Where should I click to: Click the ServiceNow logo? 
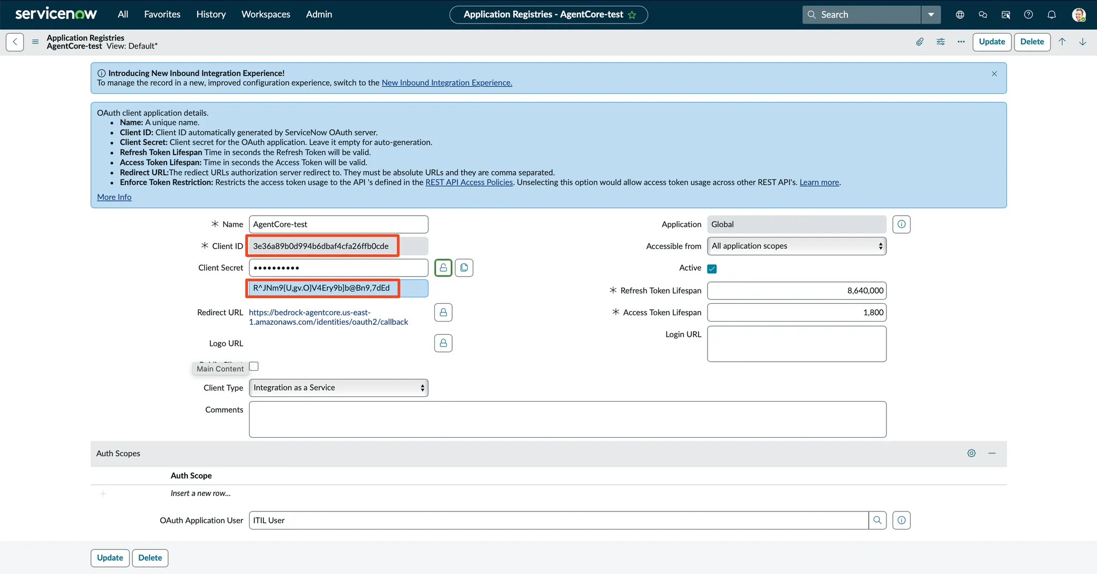[x=56, y=14]
